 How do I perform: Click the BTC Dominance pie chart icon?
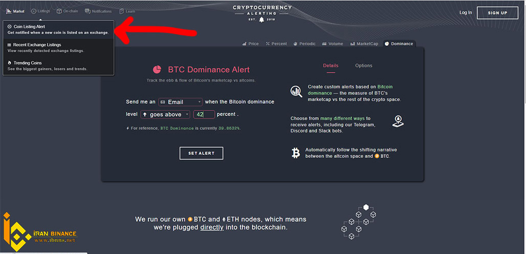pyautogui.click(x=157, y=70)
